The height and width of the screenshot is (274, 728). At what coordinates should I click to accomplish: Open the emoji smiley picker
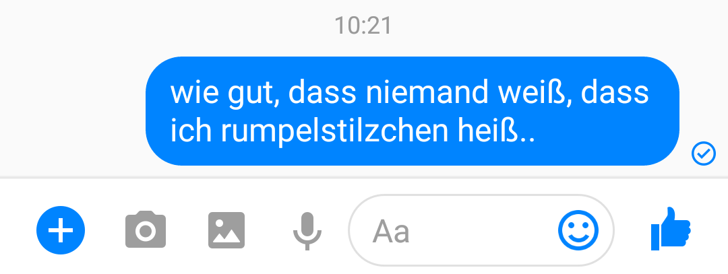point(578,230)
